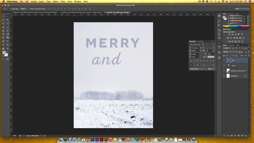Viewport: 254px width, 143px height.
Task: Click the Character panel text Color swatch
Action: (x=211, y=57)
